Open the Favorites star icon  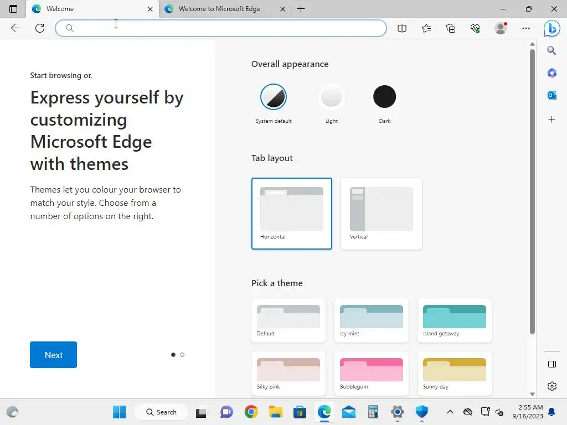click(x=426, y=28)
